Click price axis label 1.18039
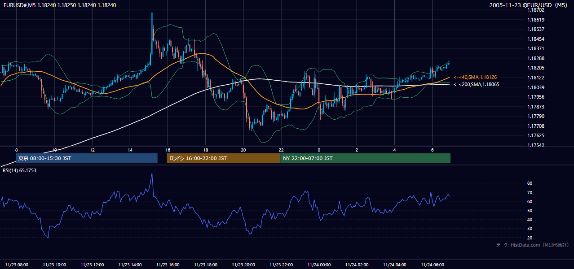This screenshot has width=574, height=269. [x=536, y=87]
